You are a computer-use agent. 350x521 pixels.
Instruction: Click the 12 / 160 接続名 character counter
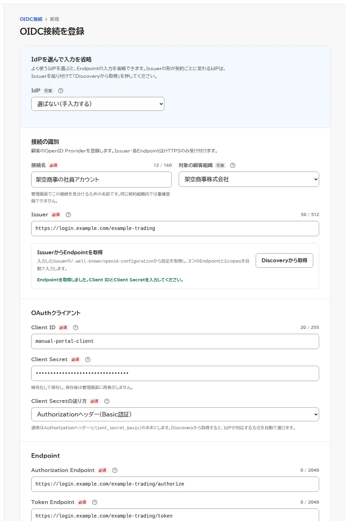163,165
